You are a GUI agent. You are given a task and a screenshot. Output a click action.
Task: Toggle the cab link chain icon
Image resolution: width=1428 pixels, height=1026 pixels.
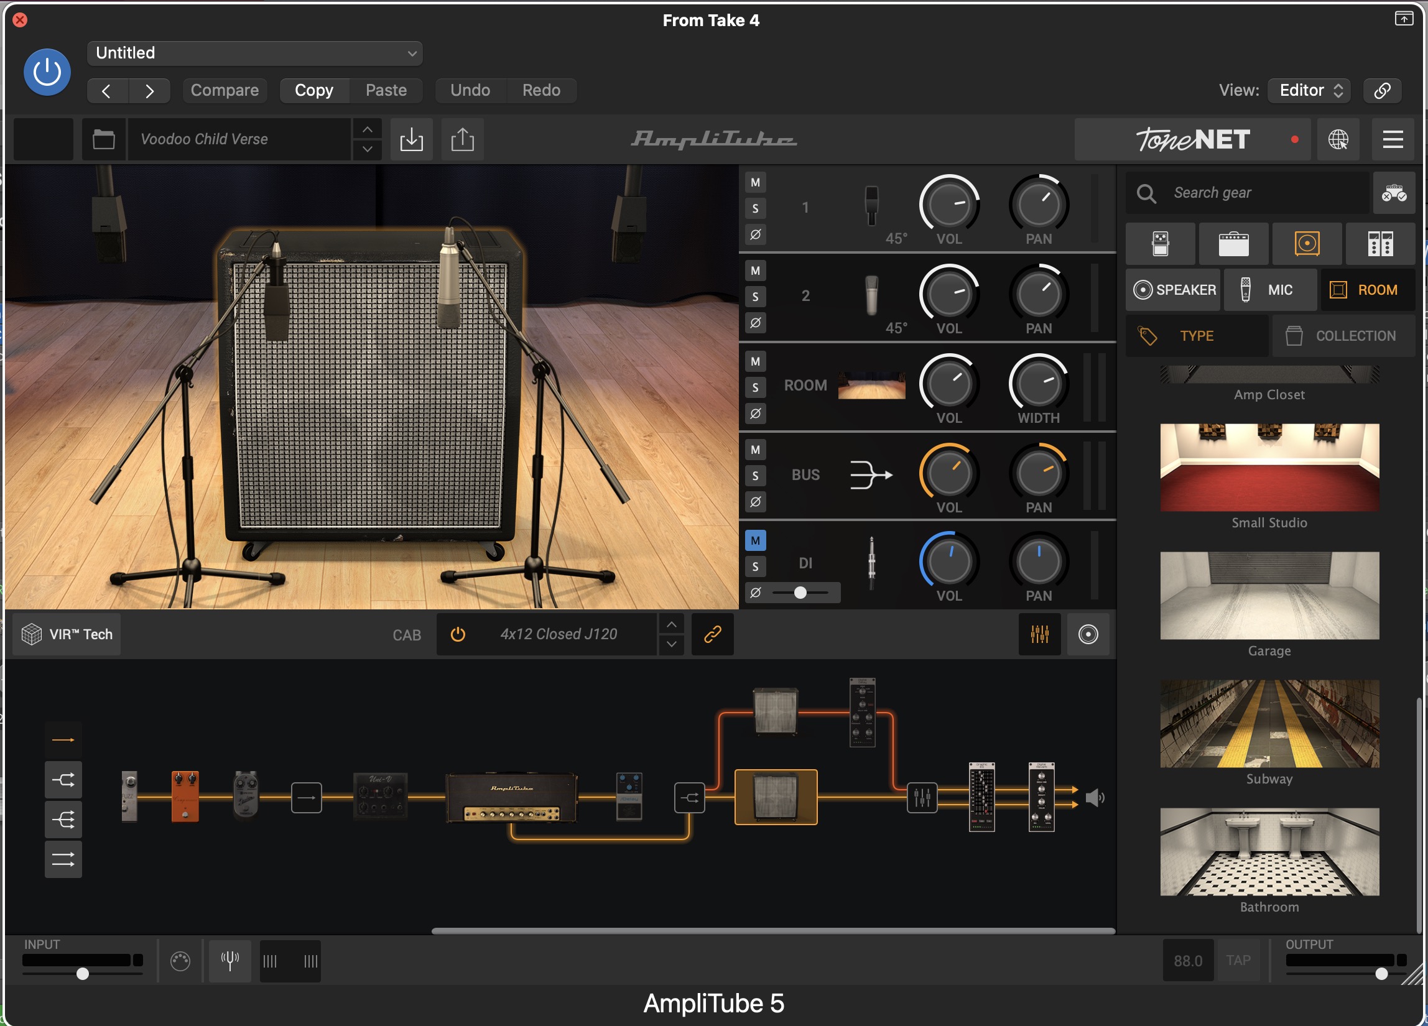tap(712, 634)
